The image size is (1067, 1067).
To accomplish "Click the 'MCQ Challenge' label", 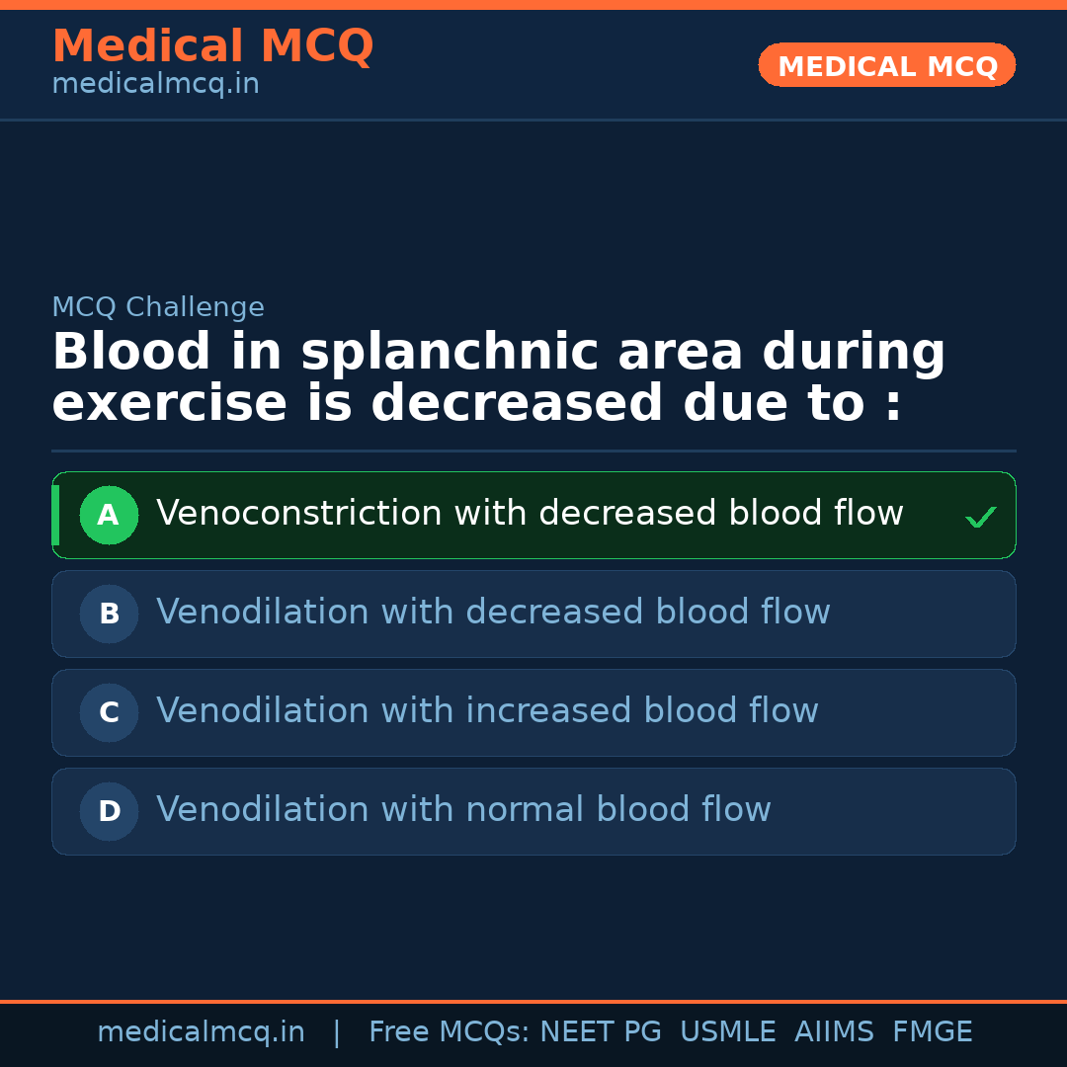I will click(x=158, y=307).
